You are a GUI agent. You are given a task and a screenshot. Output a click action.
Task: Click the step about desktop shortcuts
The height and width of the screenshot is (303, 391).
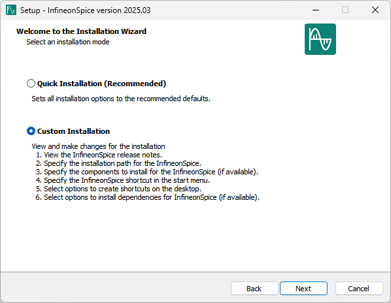pyautogui.click(x=118, y=189)
